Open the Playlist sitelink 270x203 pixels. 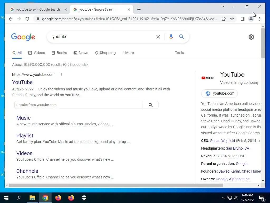pyautogui.click(x=25, y=136)
